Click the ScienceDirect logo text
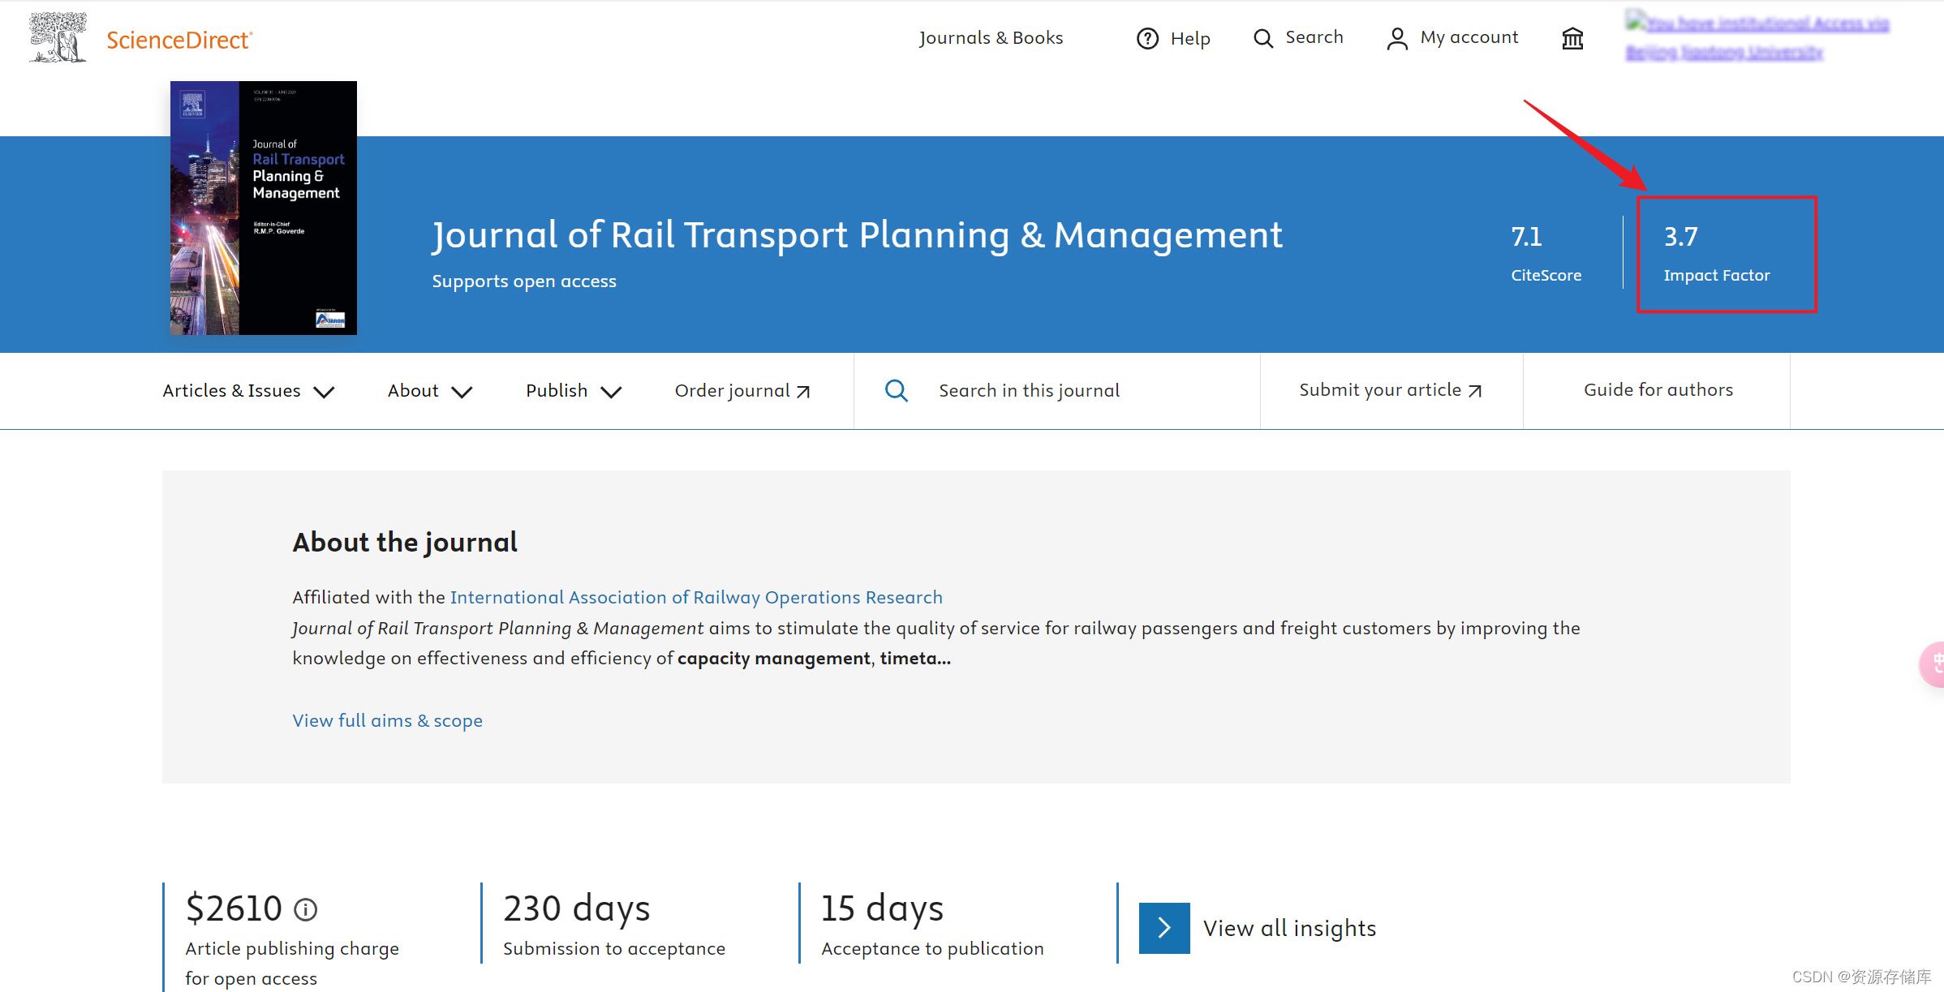This screenshot has width=1944, height=992. (x=178, y=40)
